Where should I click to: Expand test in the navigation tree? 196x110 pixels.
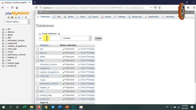[3, 61]
